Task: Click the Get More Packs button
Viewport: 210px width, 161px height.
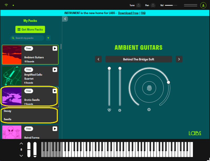Action: click(30, 29)
